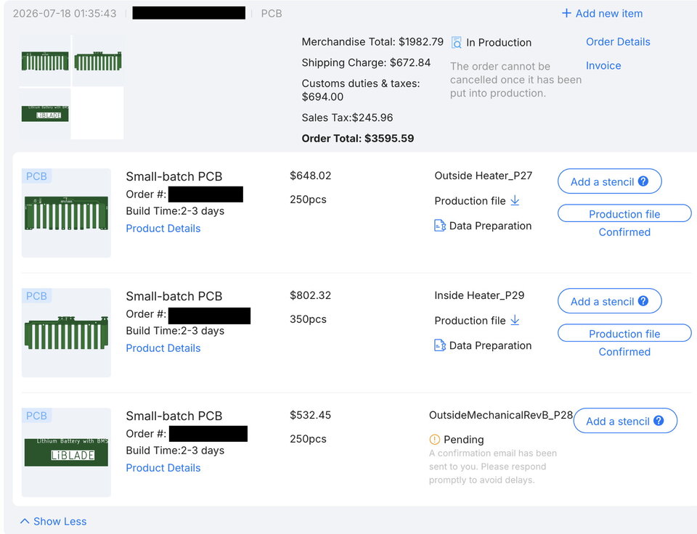Download Outside Heater_P27 production file arrow

(515, 200)
